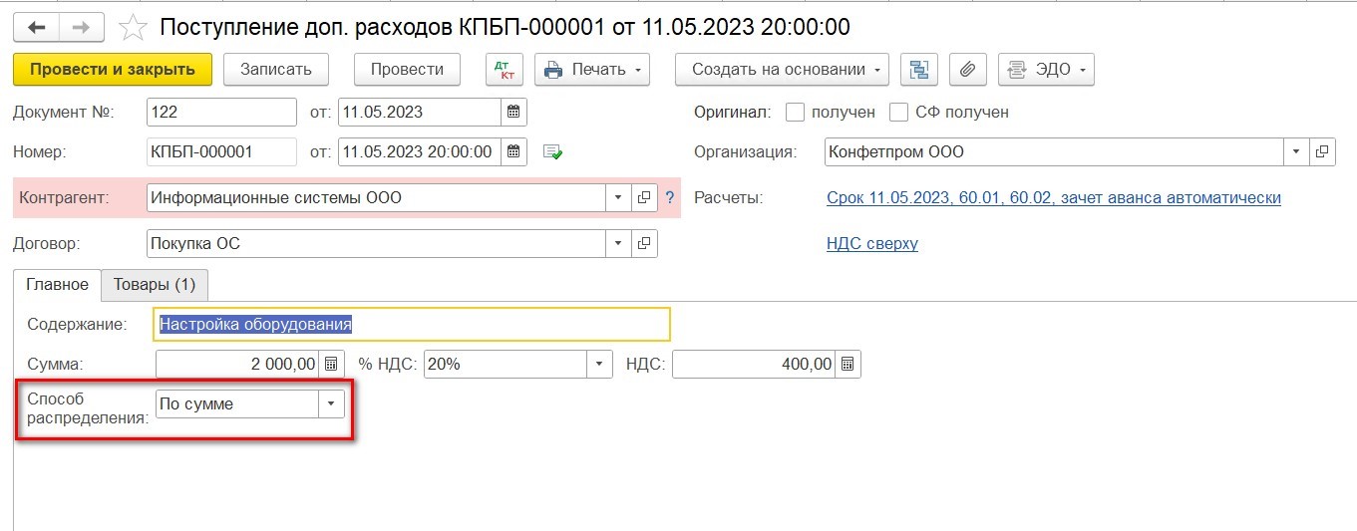Image resolution: width=1357 pixels, height=531 pixels.
Task: Open the Расчеты settings link
Action: pyautogui.click(x=1054, y=197)
